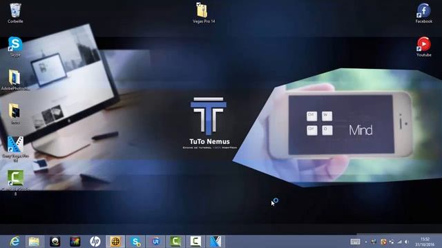The height and width of the screenshot is (248, 442).
Task: Open the touch keyboard from the tray
Action: click(x=355, y=242)
